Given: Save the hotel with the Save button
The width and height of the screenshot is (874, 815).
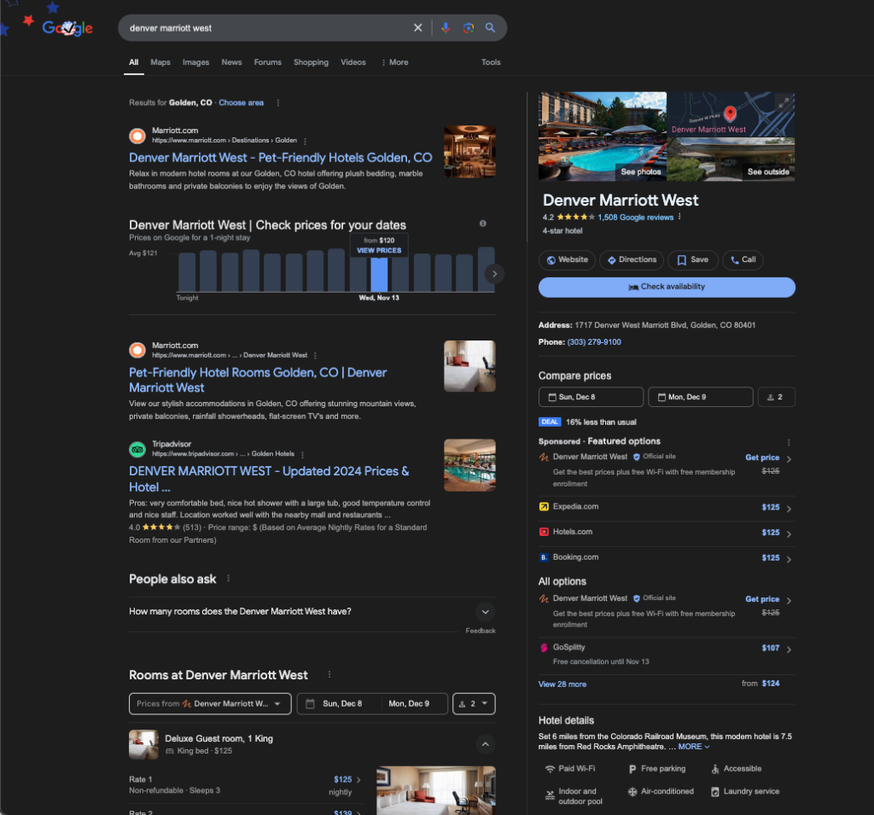Looking at the screenshot, I should (x=693, y=259).
